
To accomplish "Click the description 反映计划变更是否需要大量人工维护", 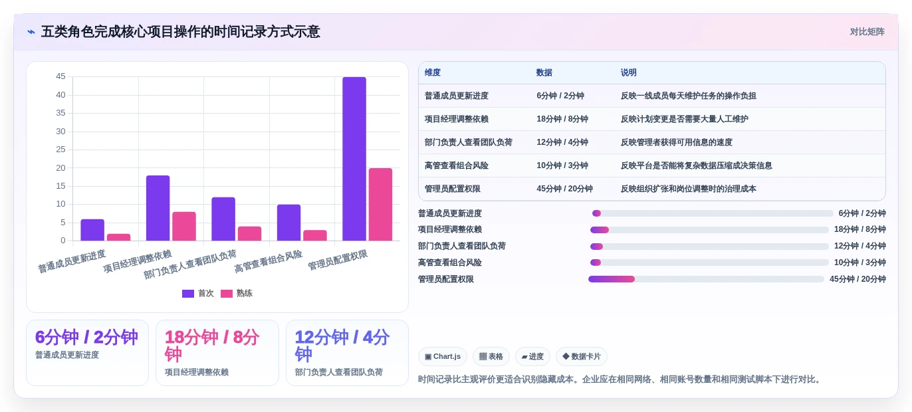I will click(685, 120).
